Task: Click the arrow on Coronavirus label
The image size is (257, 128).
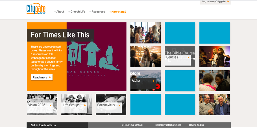Action: tap(119, 105)
